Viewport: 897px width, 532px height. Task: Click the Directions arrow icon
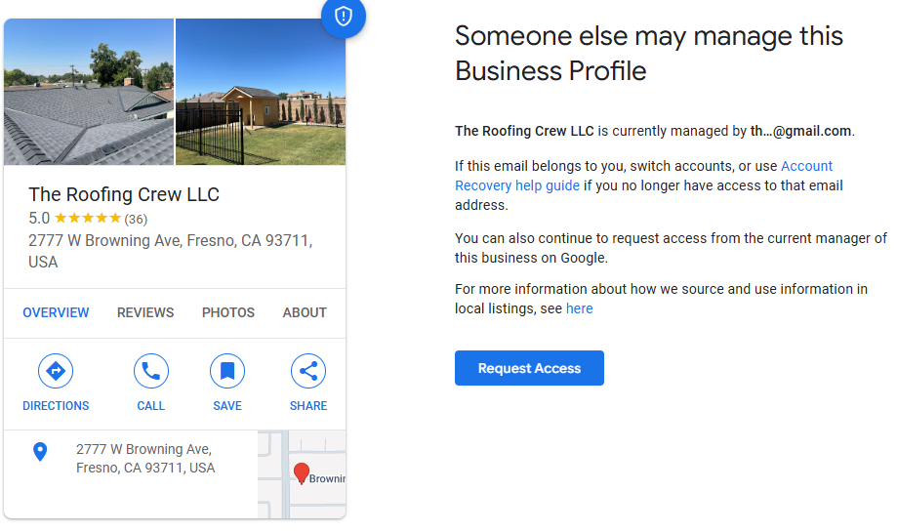56,371
